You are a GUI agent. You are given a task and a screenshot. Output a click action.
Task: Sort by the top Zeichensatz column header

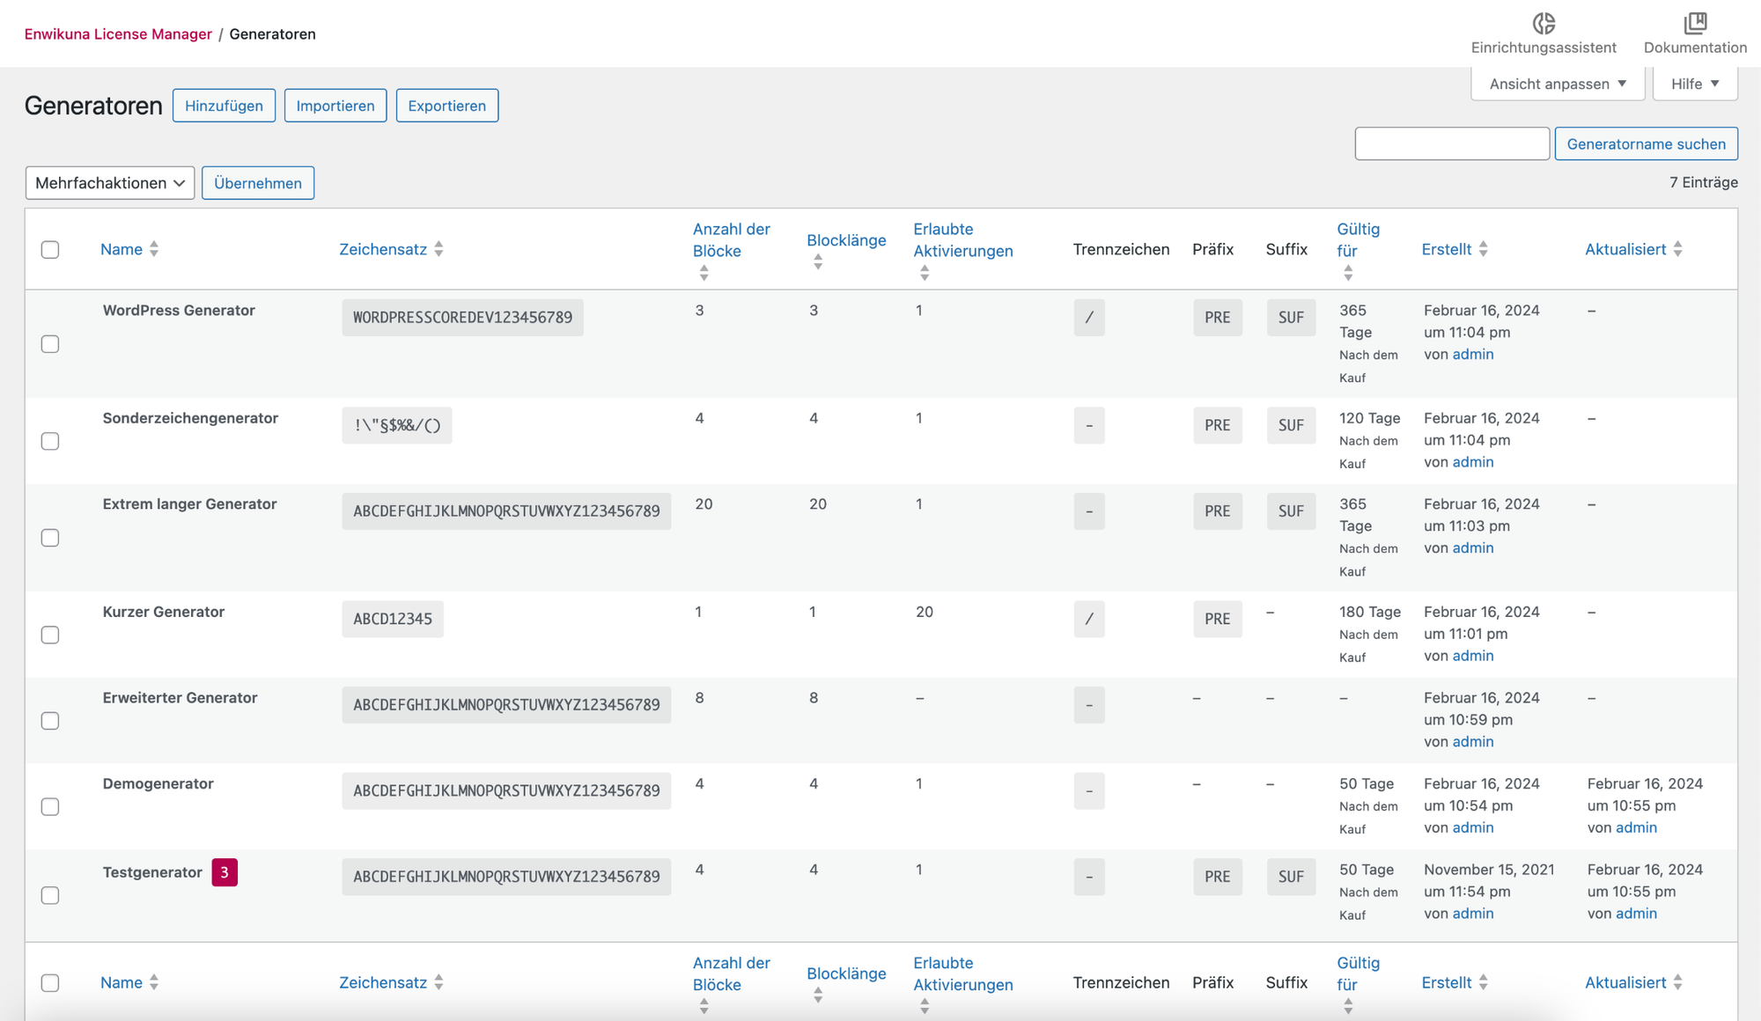pos(383,249)
